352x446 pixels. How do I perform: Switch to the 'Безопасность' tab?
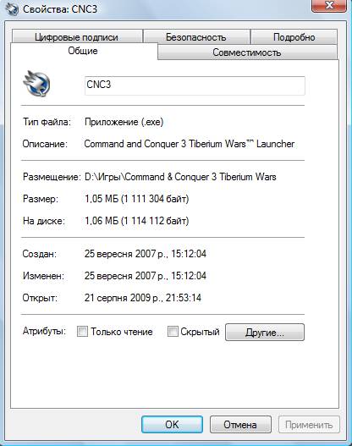(196, 37)
